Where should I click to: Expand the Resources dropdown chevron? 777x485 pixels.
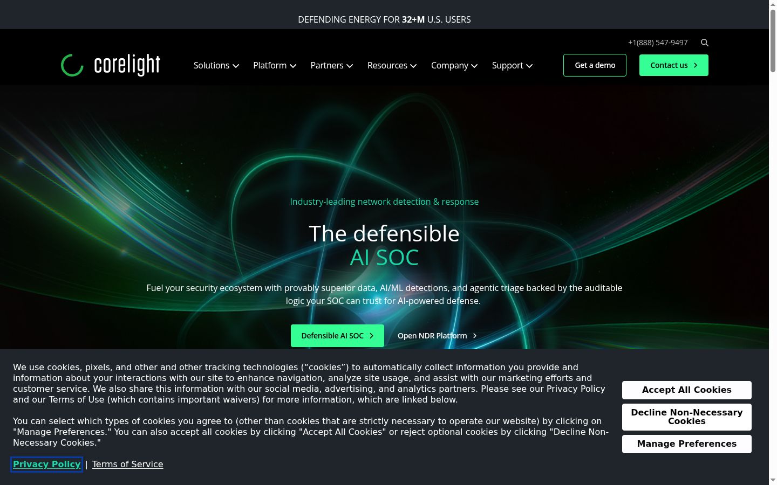pos(413,66)
